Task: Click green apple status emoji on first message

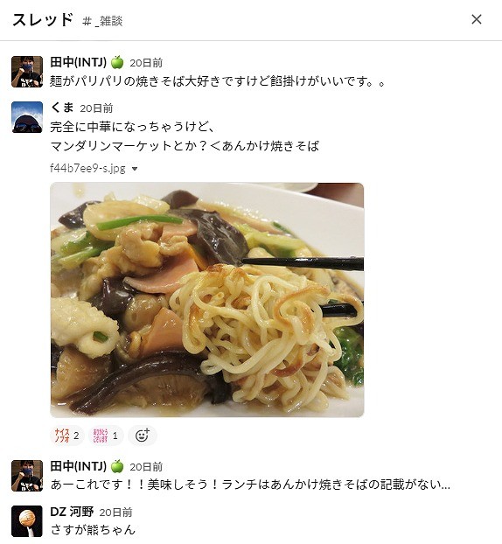Action: pyautogui.click(x=117, y=62)
